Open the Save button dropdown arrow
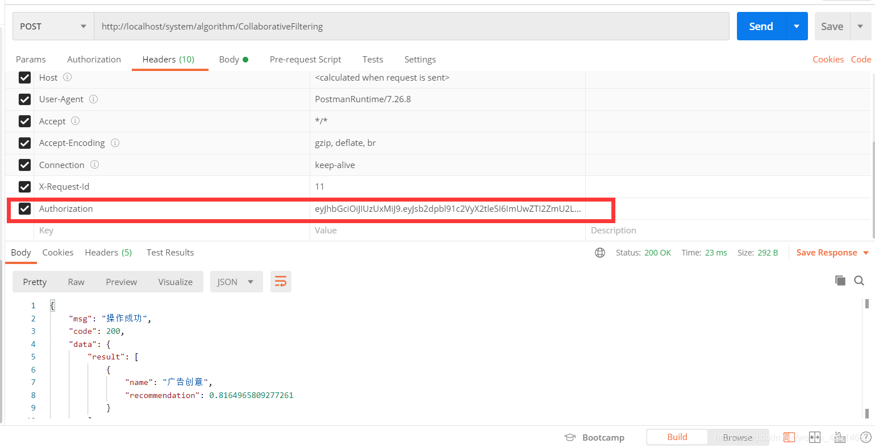The image size is (875, 448). 860,26
